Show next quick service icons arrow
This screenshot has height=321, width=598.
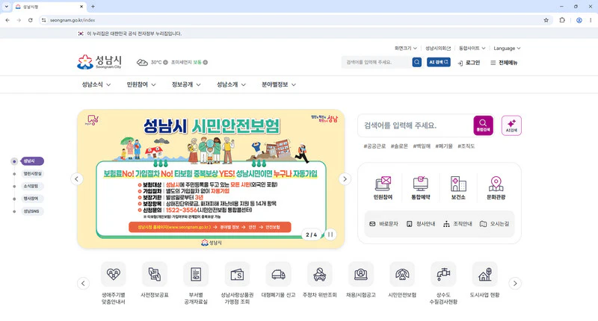pyautogui.click(x=515, y=284)
